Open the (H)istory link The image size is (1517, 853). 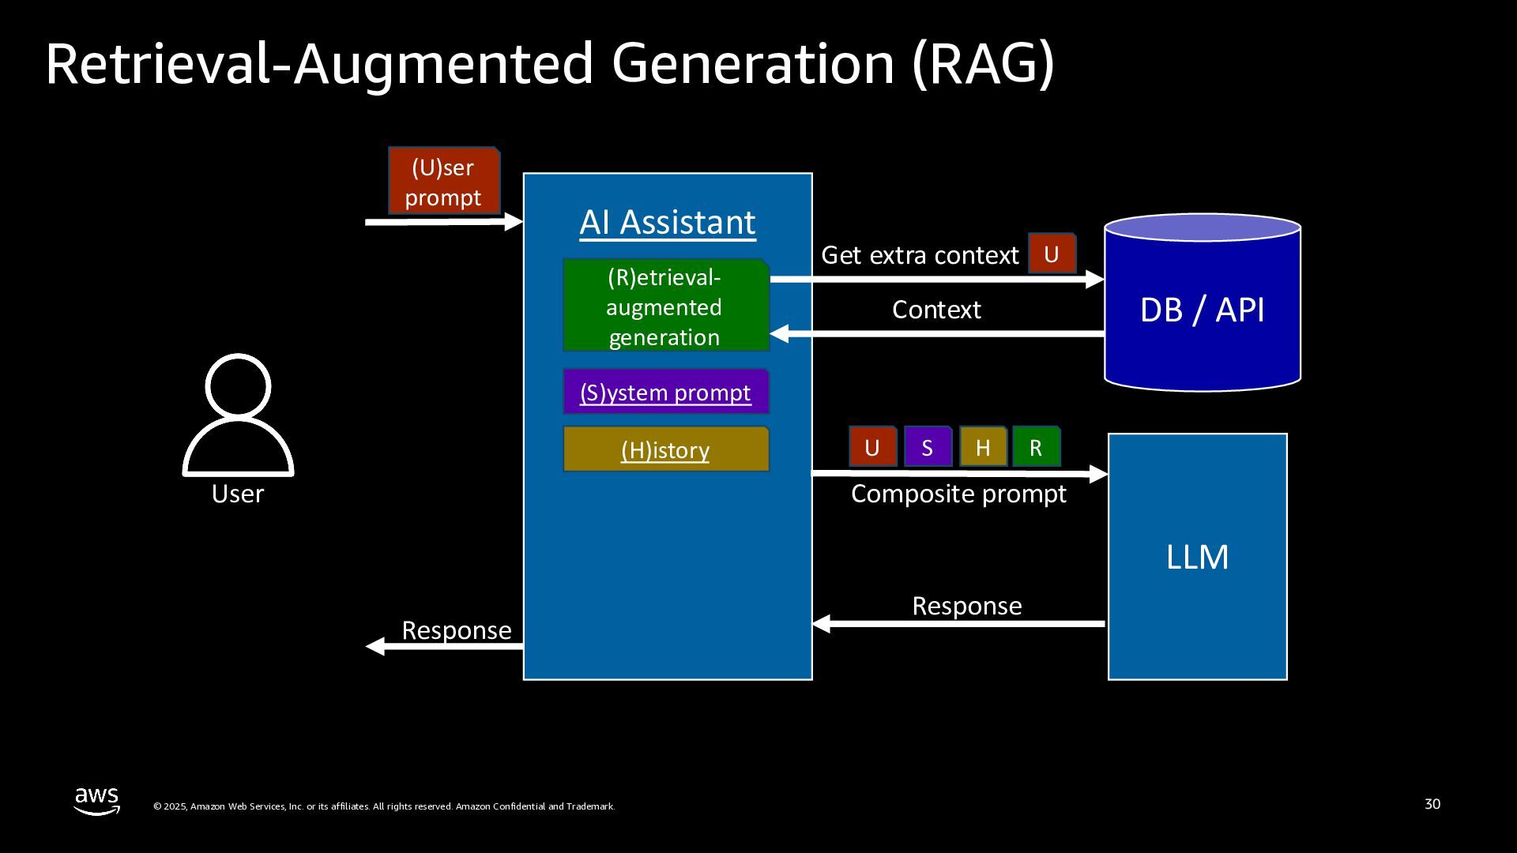pos(665,449)
